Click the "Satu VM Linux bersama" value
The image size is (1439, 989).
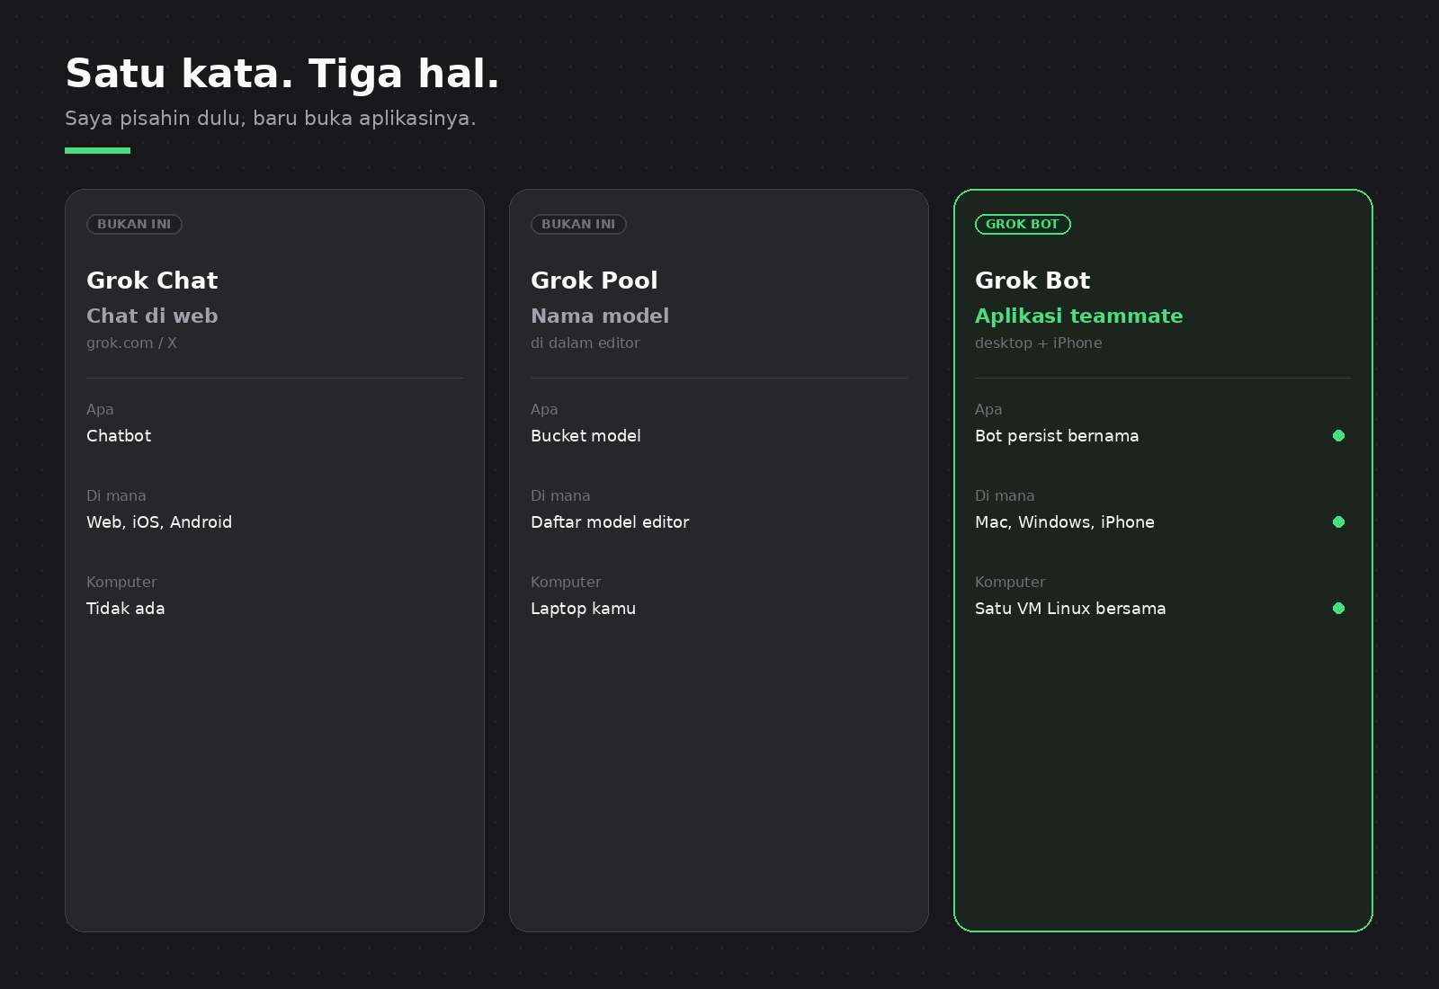coord(1070,609)
